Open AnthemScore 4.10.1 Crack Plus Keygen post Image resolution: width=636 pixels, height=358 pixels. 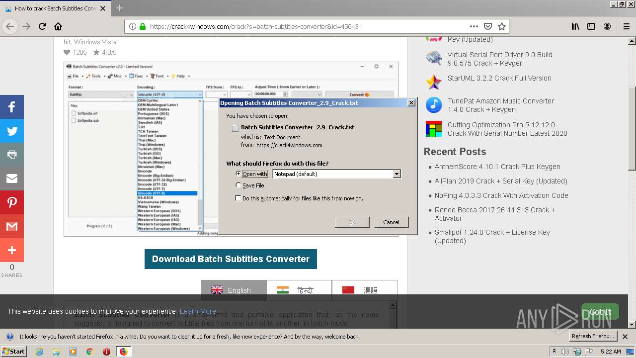pyautogui.click(x=497, y=167)
